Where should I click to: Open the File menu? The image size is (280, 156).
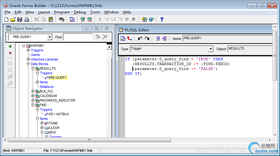7,12
